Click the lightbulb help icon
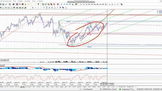 pyautogui.click(x=38, y=4)
